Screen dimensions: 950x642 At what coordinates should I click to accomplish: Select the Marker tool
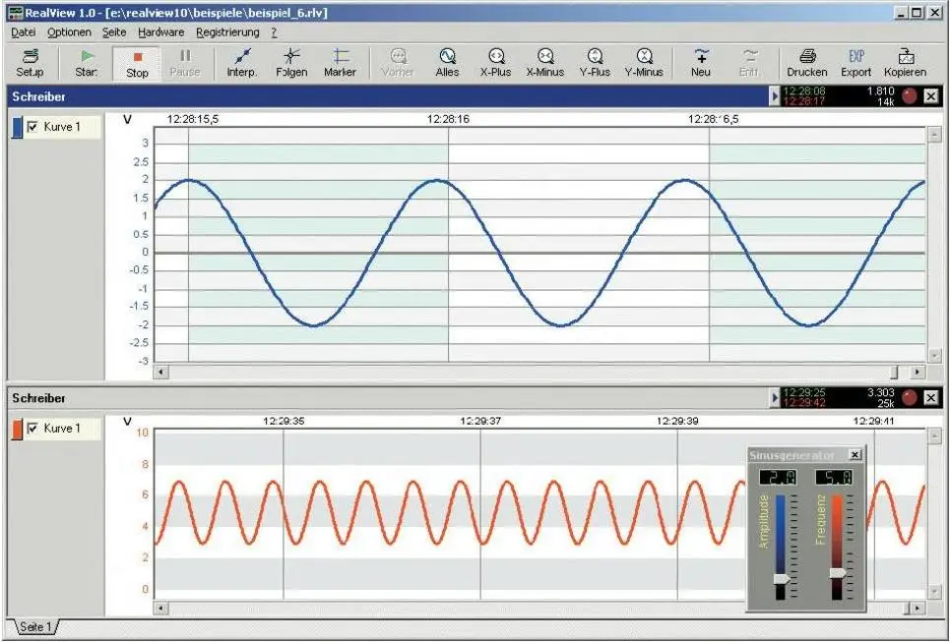click(340, 63)
